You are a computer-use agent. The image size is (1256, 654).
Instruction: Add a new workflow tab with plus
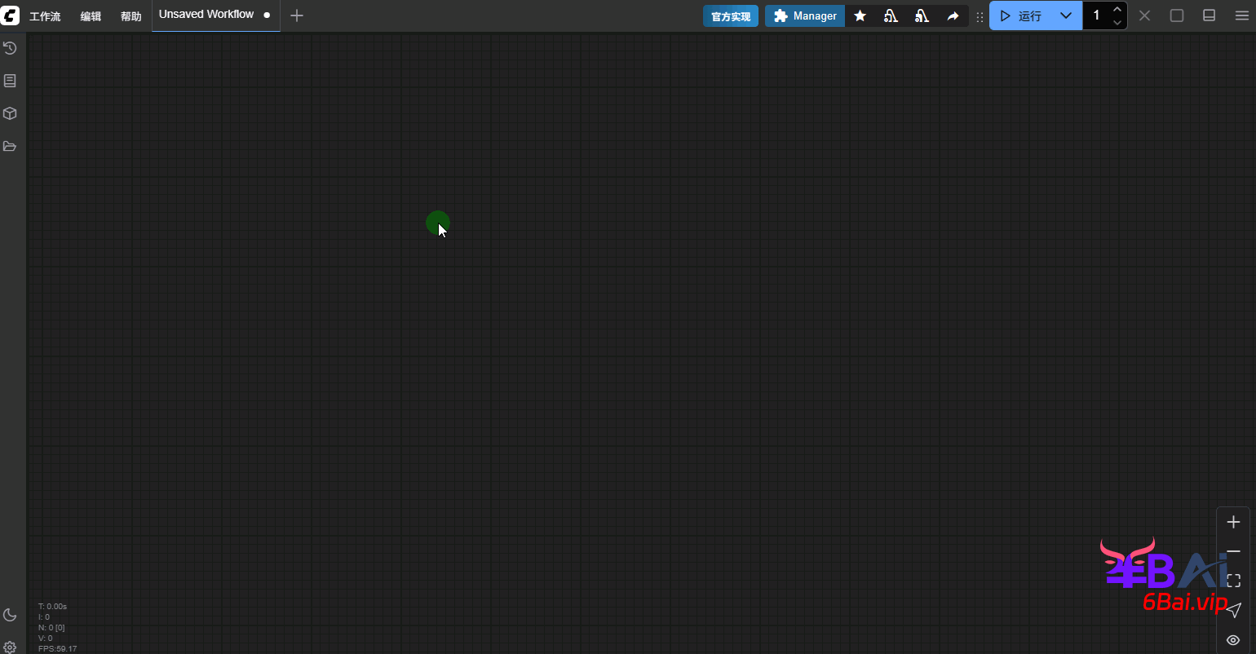pos(297,15)
